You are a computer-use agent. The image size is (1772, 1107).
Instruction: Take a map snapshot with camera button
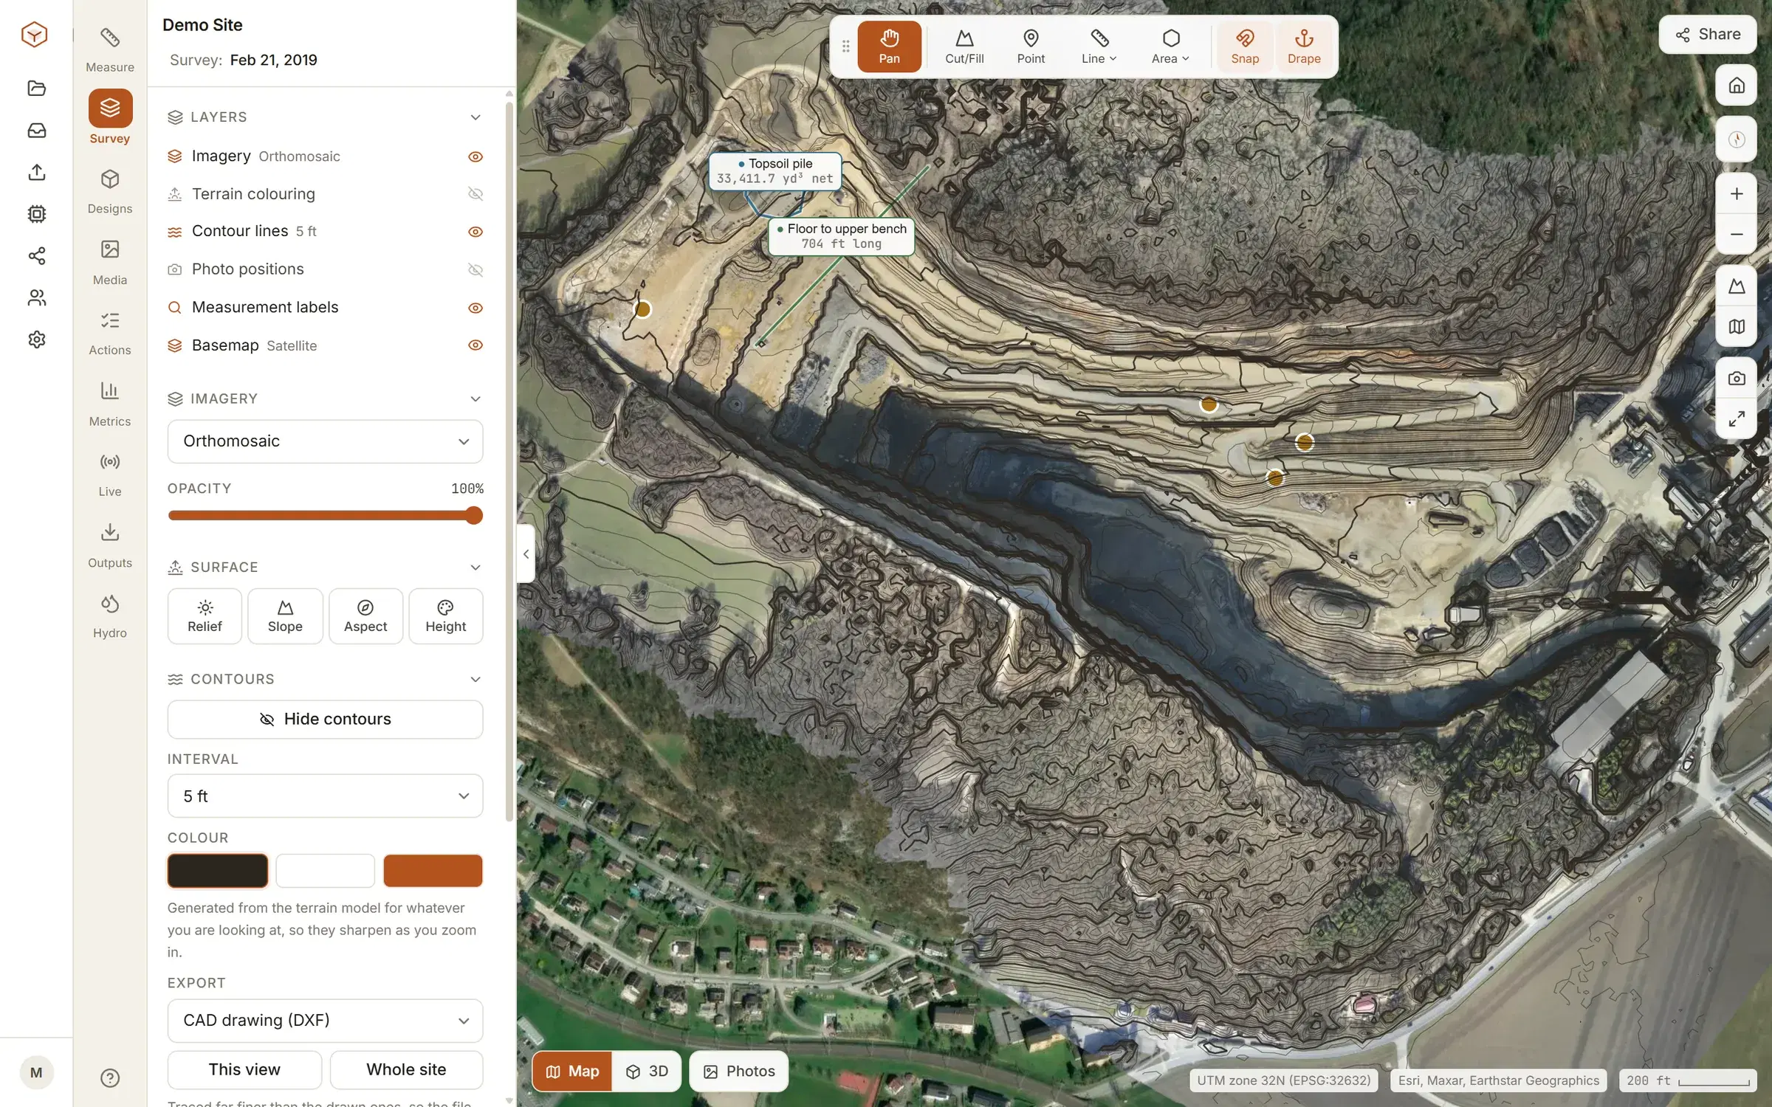coord(1737,378)
